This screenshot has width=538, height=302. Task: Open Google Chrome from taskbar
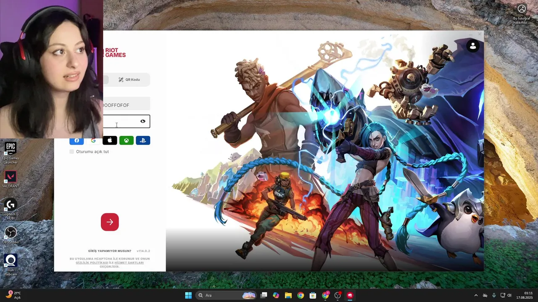(301, 295)
